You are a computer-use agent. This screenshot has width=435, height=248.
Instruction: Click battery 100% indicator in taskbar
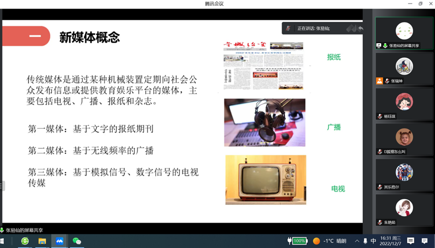297,241
